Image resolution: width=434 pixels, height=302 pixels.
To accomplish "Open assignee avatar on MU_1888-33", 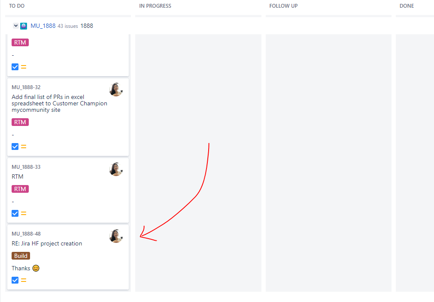I will (116, 169).
